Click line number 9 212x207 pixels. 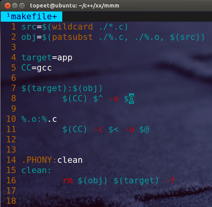tap(14, 109)
